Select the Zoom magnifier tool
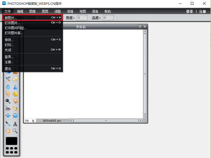 point(15,131)
